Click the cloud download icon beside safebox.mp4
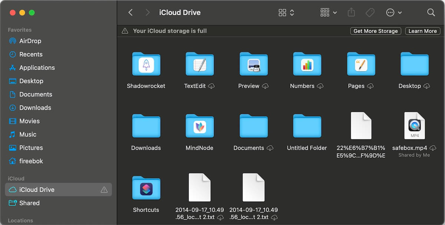Viewport: 445px width, 225px height. coord(433,148)
